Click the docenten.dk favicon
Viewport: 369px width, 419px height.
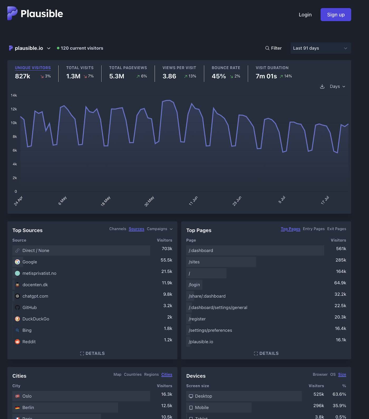[17, 285]
